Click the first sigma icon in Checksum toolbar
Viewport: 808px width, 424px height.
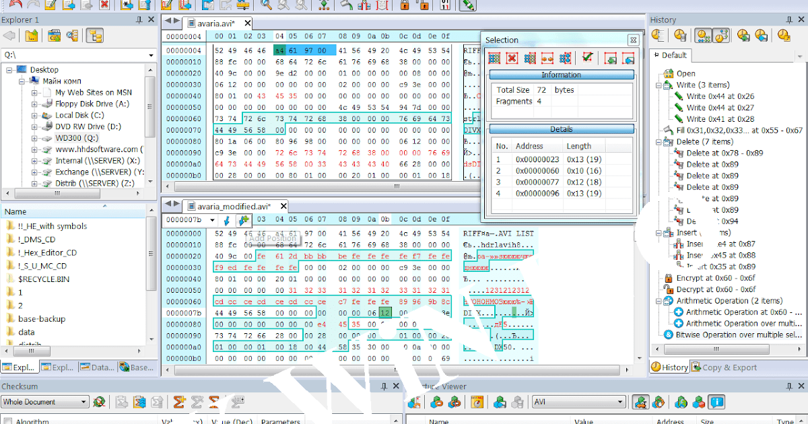click(179, 402)
